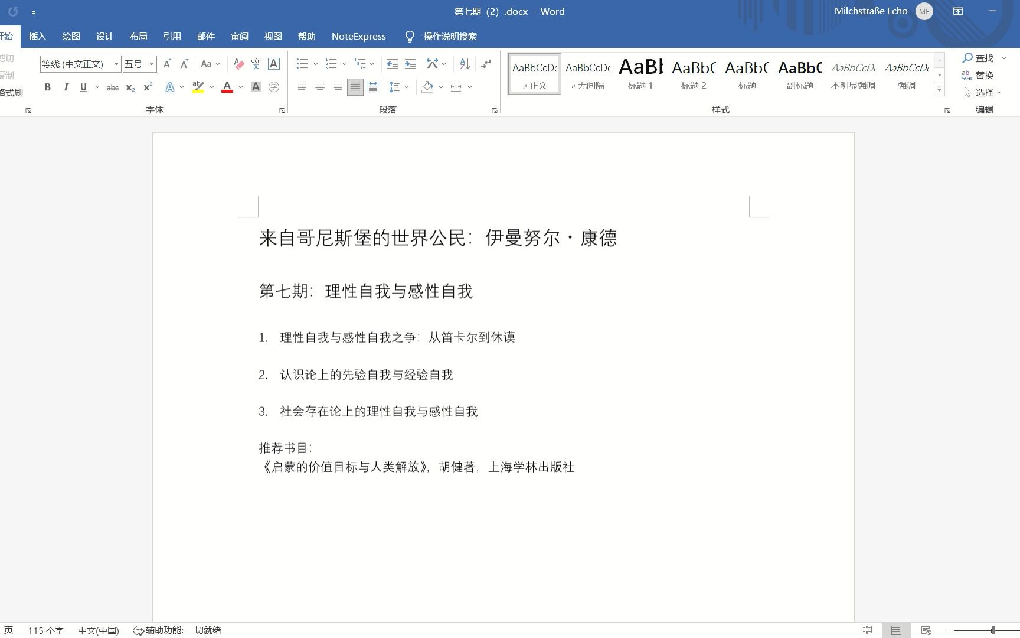The image size is (1020, 638).
Task: Switch to the 设计 tab
Action: [x=104, y=37]
